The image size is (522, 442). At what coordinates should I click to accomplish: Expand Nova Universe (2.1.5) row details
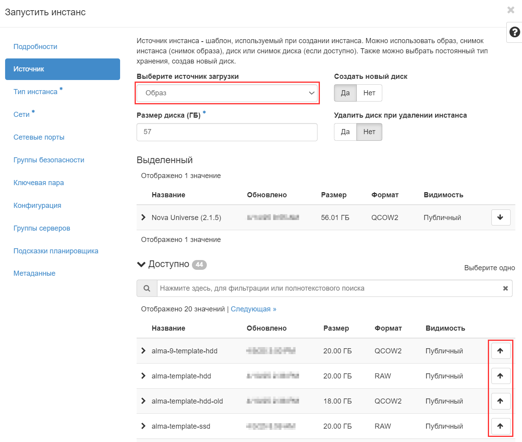[x=143, y=217]
